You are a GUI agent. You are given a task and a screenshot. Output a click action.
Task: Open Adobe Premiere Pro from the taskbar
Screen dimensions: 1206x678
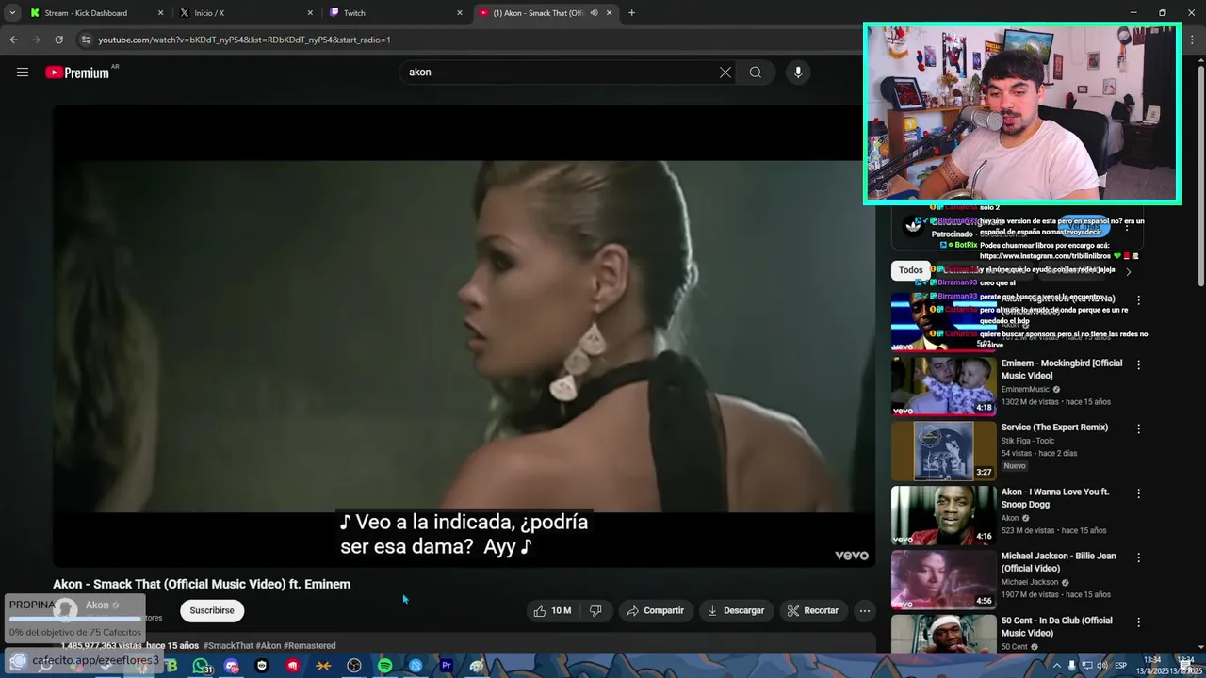click(x=447, y=666)
